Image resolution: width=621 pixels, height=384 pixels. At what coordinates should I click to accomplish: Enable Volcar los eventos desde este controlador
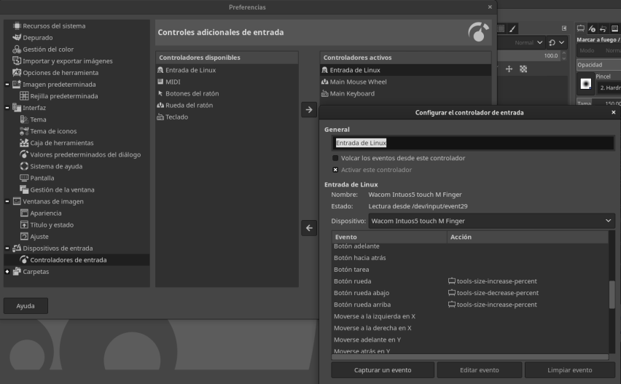335,158
